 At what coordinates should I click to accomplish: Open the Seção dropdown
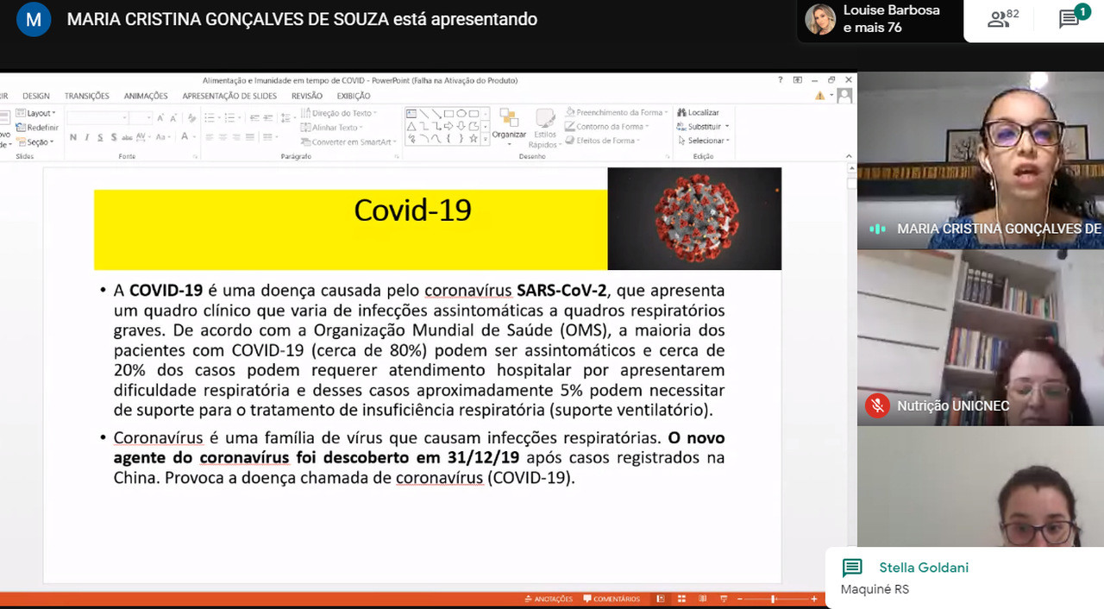tap(36, 142)
